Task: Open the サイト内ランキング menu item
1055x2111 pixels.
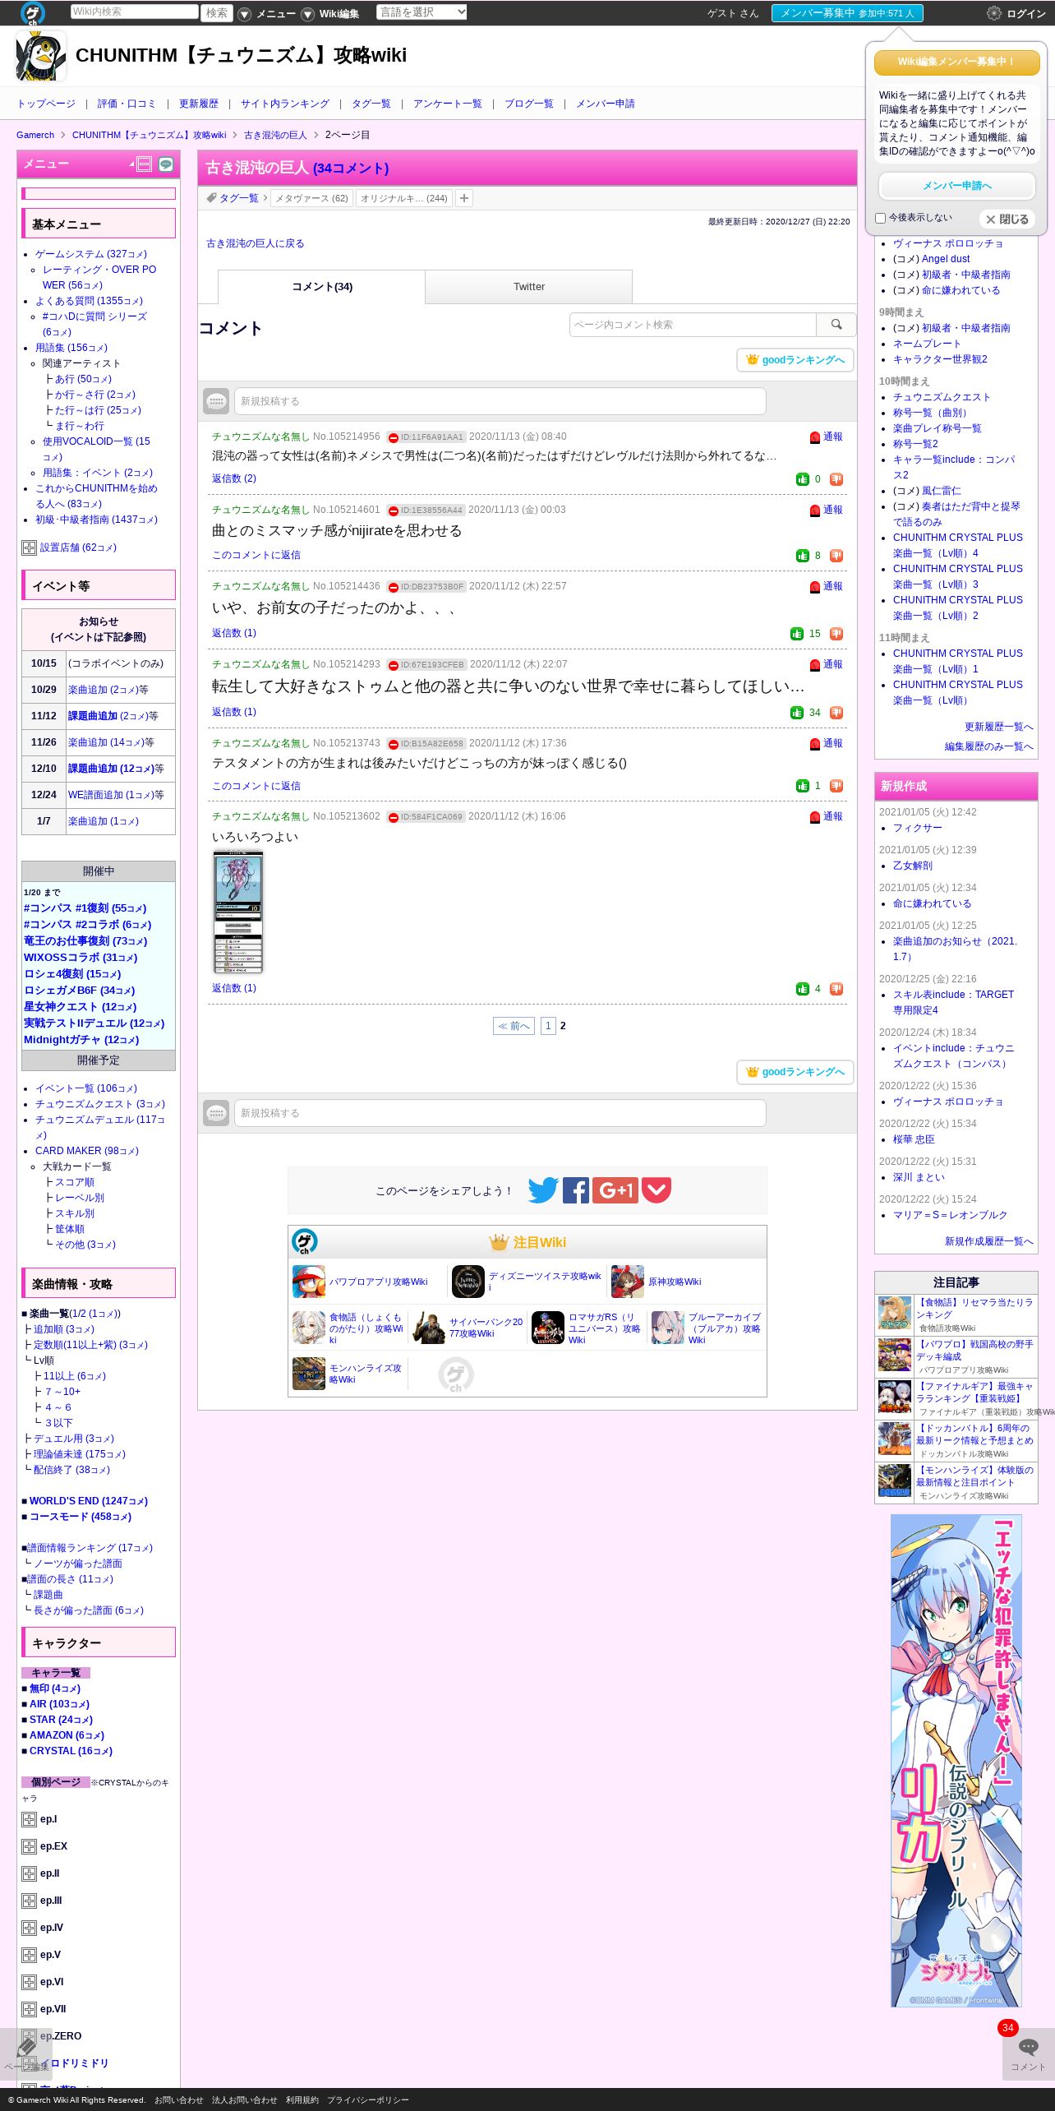Action: click(285, 104)
